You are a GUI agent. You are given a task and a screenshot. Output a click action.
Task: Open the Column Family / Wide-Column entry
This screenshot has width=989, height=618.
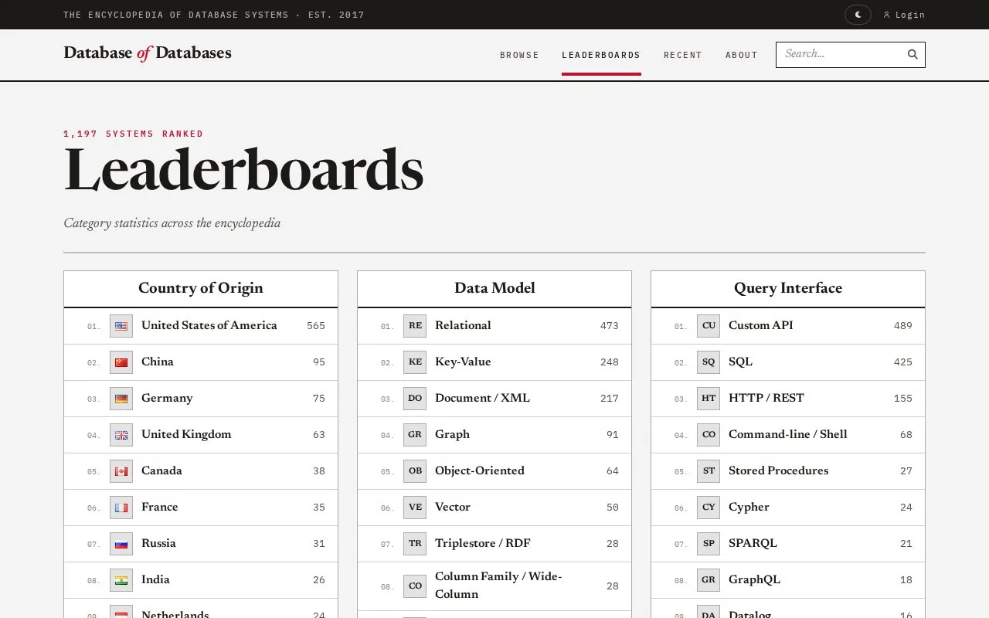pyautogui.click(x=498, y=586)
